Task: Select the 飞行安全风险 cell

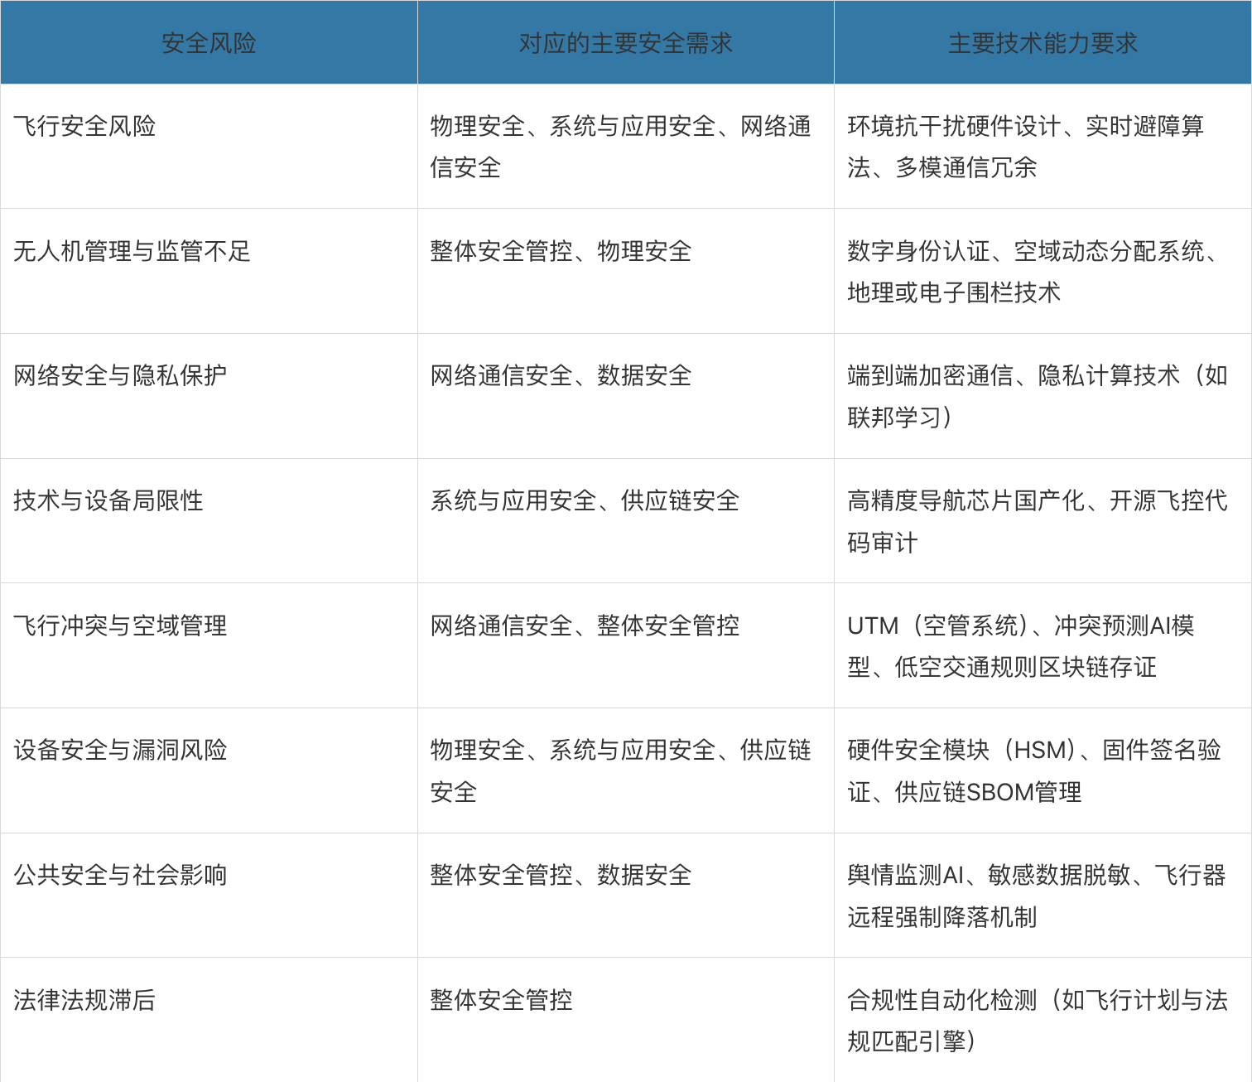Action: (x=84, y=126)
